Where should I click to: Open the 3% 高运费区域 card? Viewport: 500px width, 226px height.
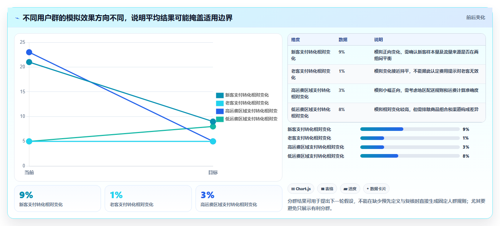239,199
